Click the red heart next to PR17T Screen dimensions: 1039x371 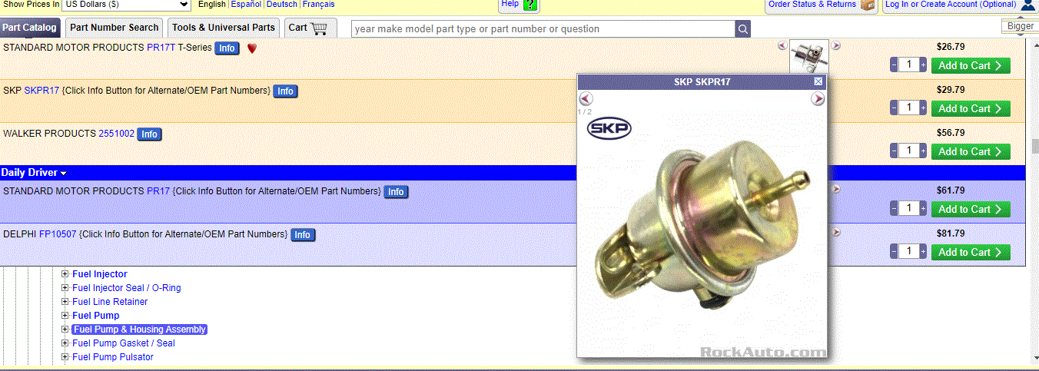pos(252,48)
